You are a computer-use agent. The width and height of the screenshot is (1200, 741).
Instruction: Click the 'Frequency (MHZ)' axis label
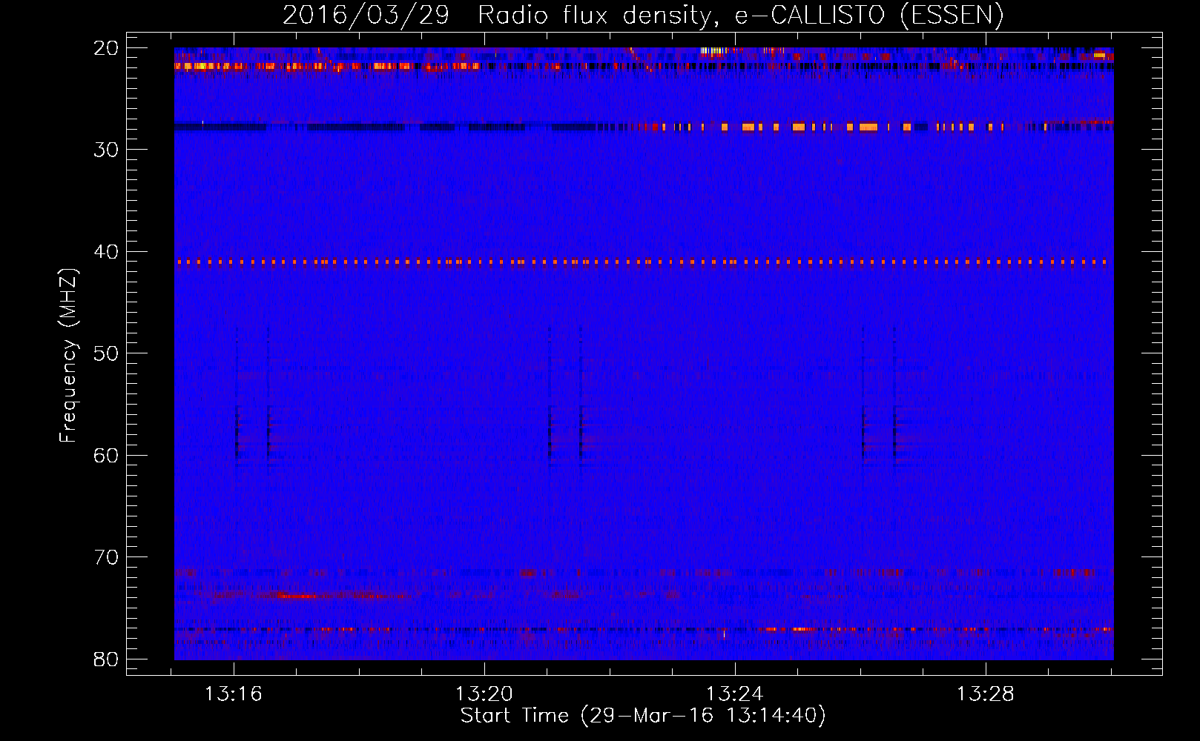[67, 356]
